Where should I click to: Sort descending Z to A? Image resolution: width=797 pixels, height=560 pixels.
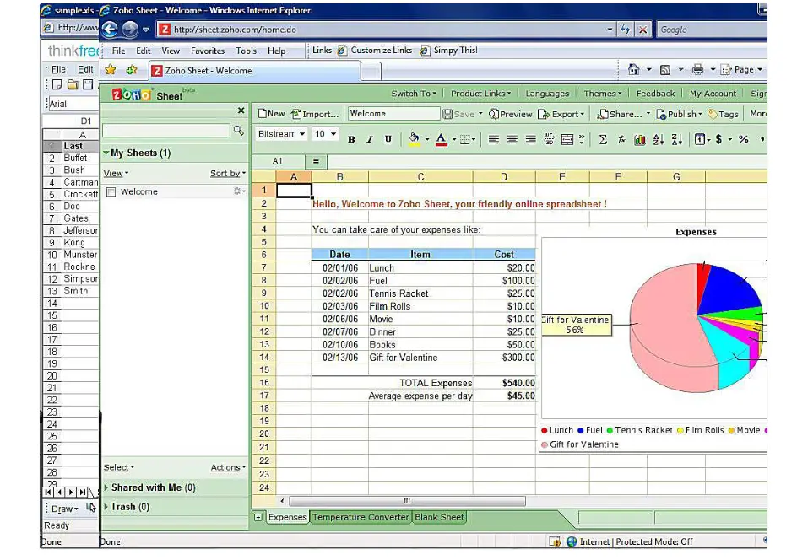676,139
